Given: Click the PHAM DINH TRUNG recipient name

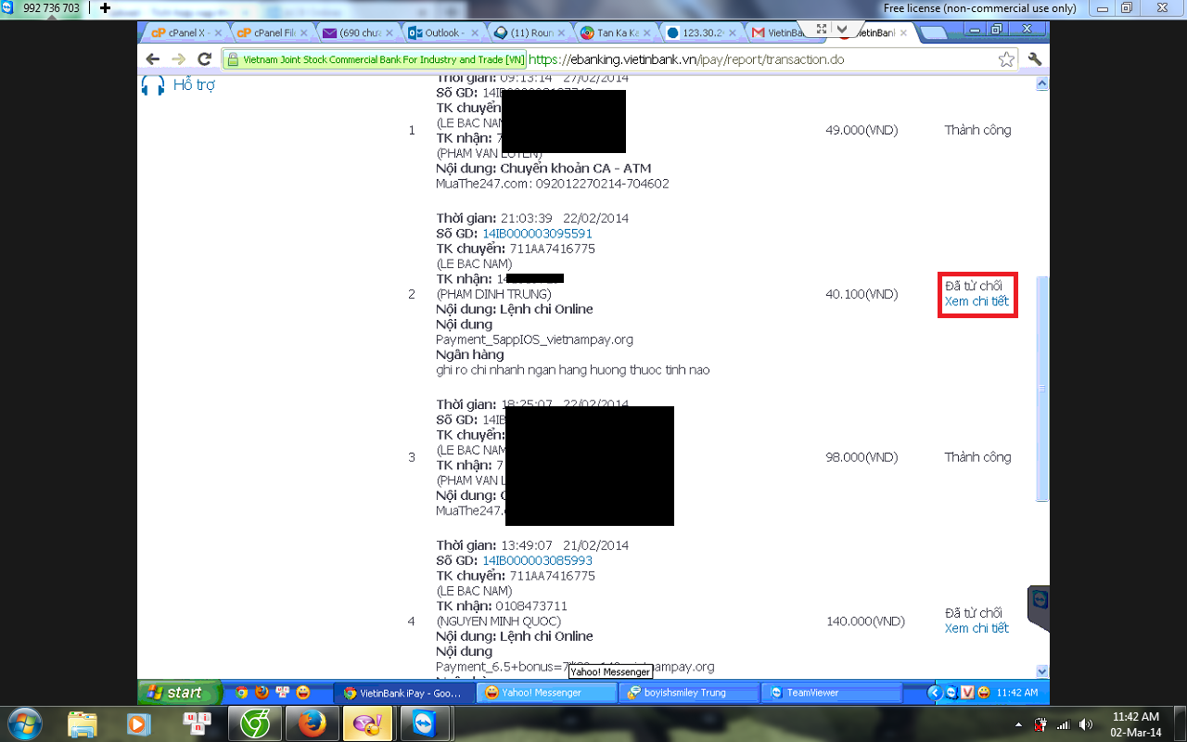Looking at the screenshot, I should coord(493,294).
